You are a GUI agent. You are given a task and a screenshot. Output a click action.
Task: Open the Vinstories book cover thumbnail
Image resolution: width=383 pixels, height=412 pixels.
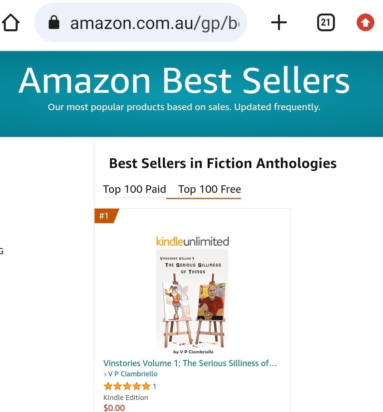[192, 300]
